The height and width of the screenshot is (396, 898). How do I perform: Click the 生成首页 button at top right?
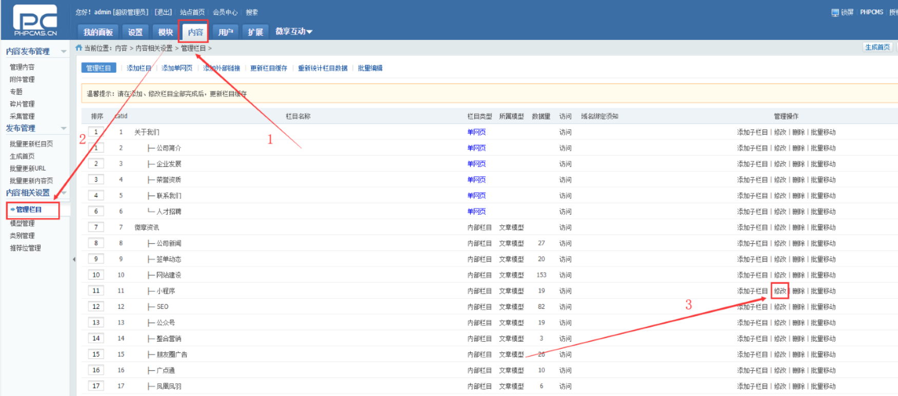click(877, 47)
